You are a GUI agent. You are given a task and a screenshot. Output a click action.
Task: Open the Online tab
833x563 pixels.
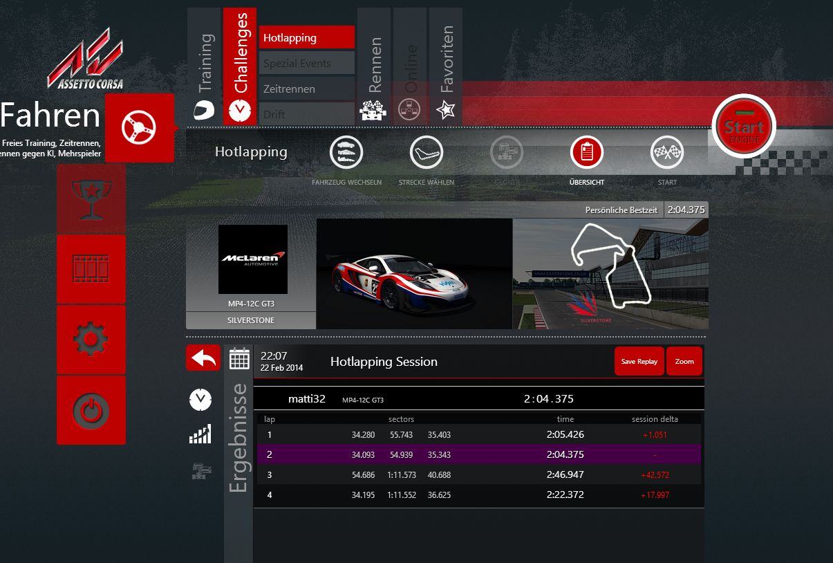(410, 66)
